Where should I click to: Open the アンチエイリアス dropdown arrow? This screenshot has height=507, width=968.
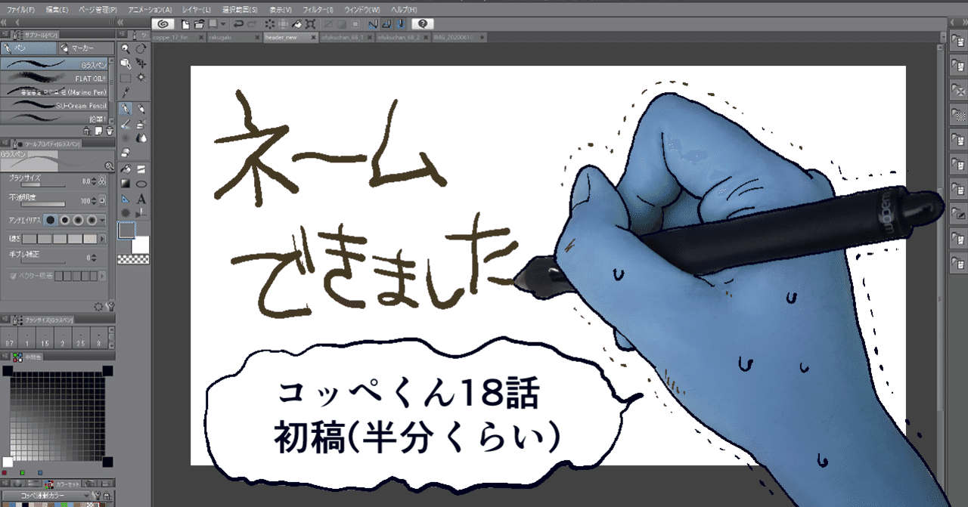click(x=102, y=220)
